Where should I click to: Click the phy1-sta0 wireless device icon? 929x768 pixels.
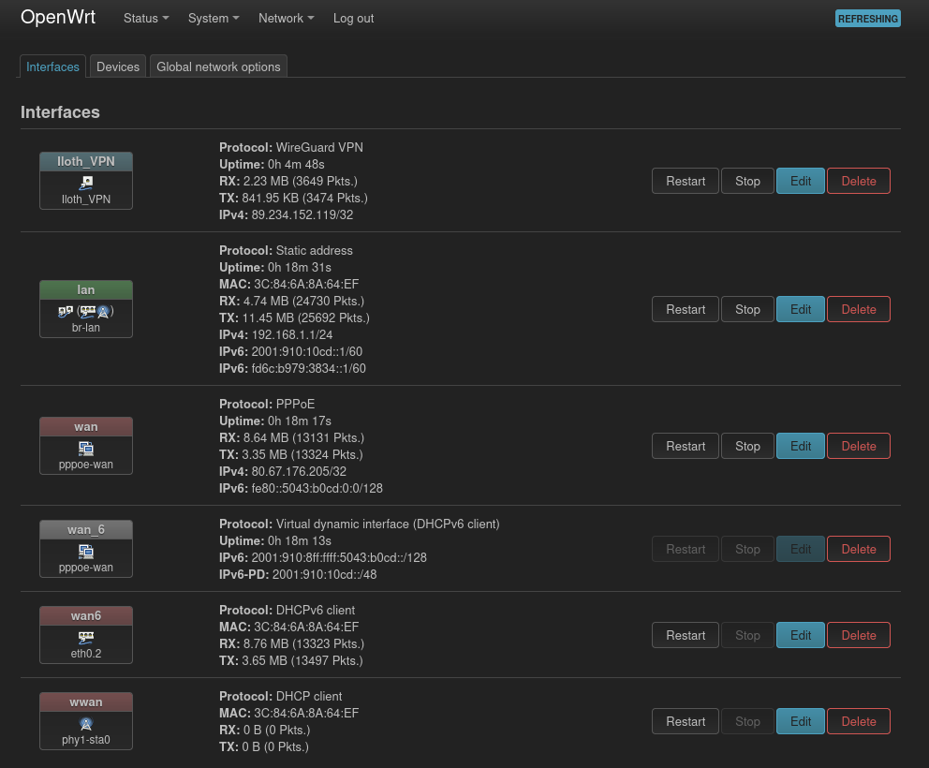coord(86,723)
